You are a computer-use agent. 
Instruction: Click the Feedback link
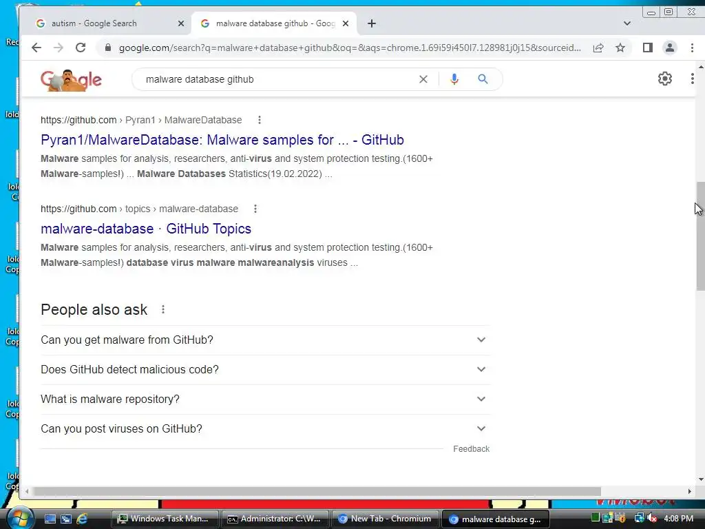pos(471,449)
